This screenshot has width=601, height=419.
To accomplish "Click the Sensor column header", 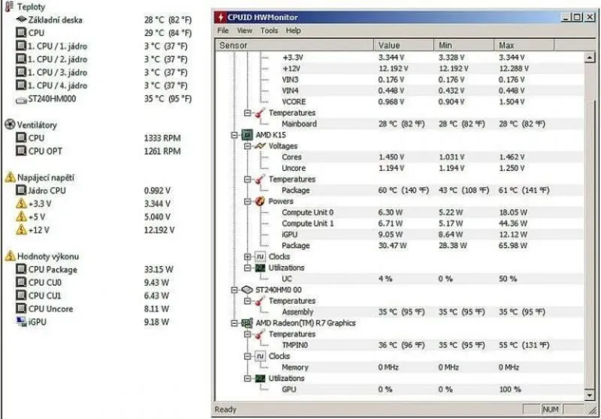I will click(294, 45).
